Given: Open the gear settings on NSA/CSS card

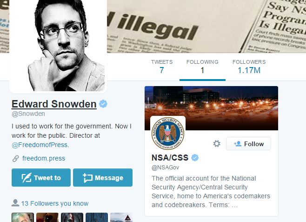Looking at the screenshot, I should (217, 144).
